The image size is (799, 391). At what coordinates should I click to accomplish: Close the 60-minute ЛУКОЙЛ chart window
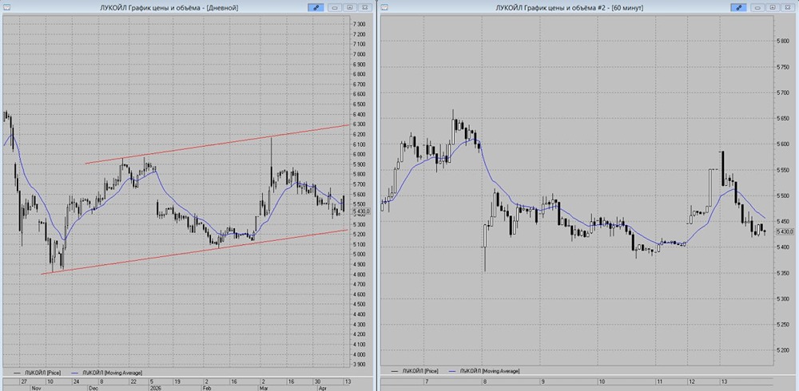pos(788,8)
